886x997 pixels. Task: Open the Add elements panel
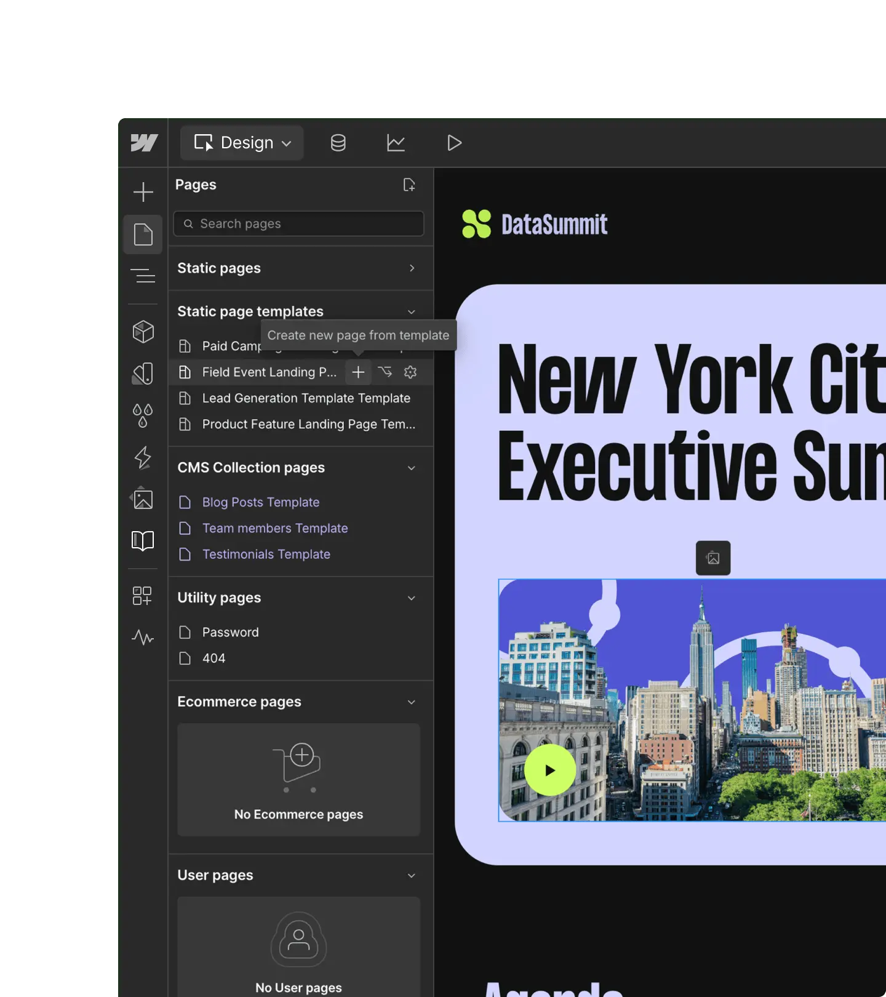pos(143,192)
